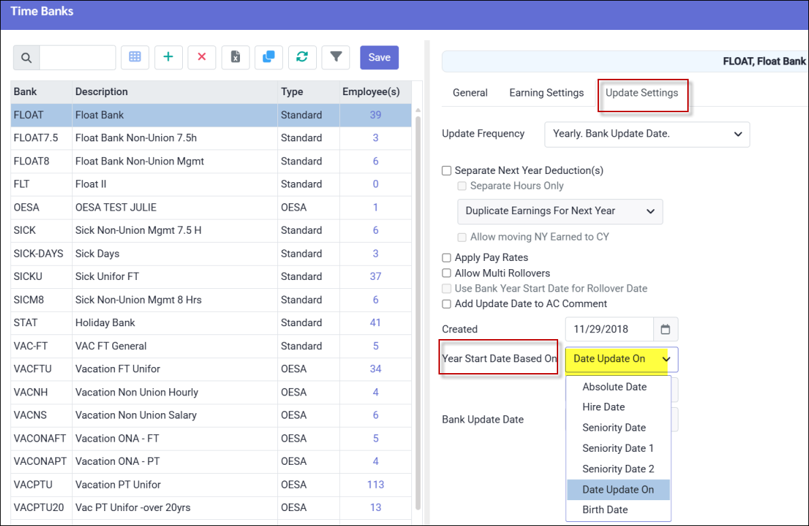Viewport: 809px width, 526px height.
Task: Toggle Use Bank Year Start Date checkbox
Action: pyautogui.click(x=447, y=289)
